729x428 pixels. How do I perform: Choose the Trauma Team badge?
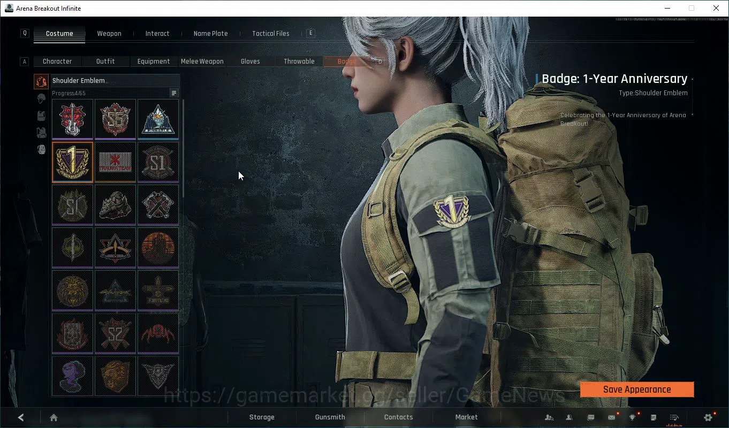115,162
